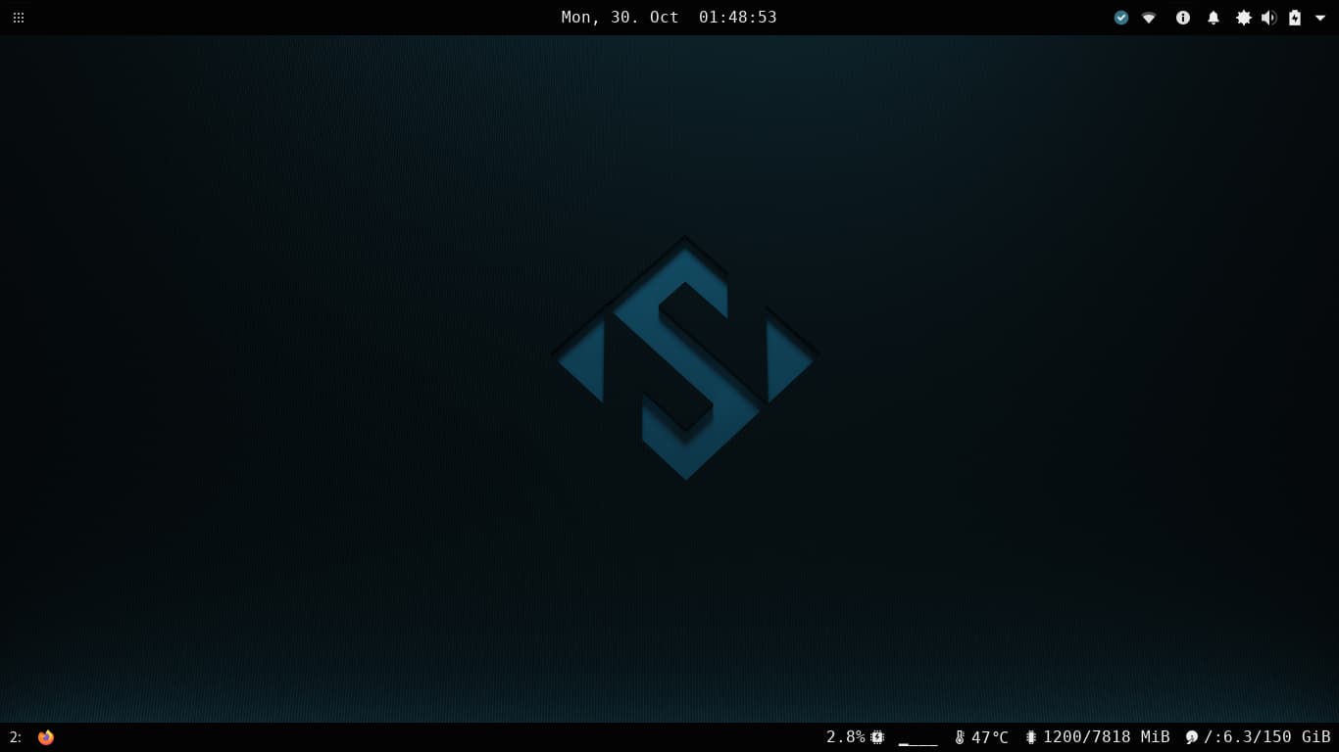Viewport: 1339px width, 752px height.
Task: Click the charging battery indicator
Action: pyautogui.click(x=1295, y=18)
